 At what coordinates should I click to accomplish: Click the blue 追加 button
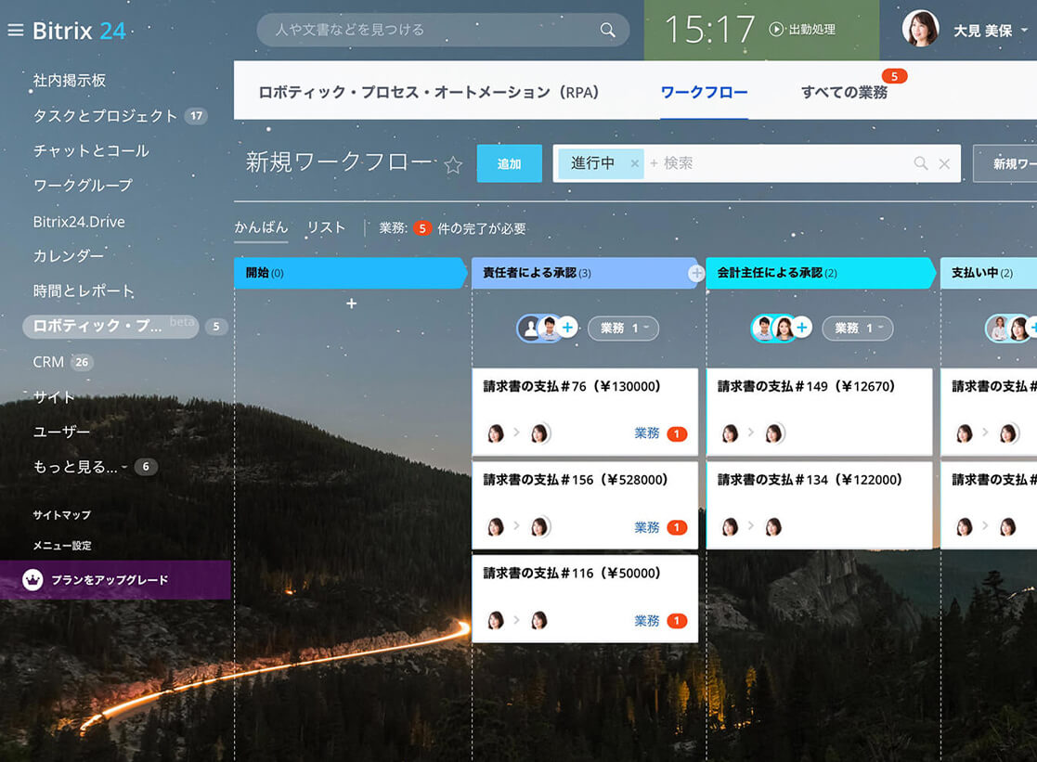[x=510, y=163]
